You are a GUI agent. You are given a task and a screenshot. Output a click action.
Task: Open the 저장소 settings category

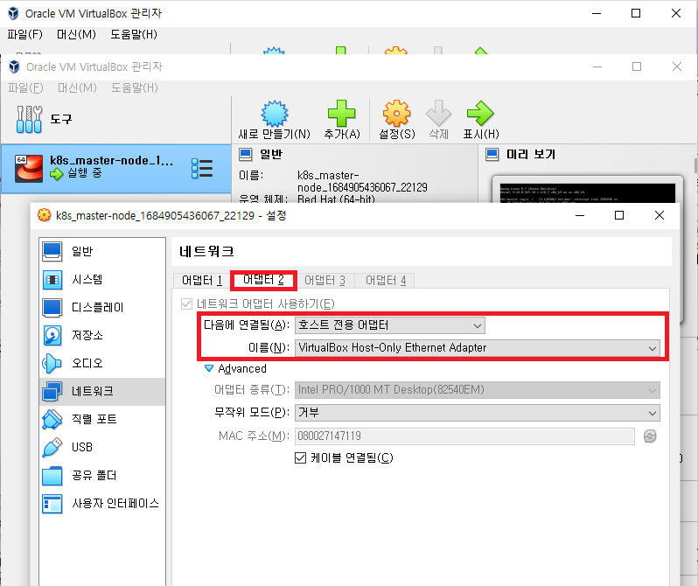(102, 335)
